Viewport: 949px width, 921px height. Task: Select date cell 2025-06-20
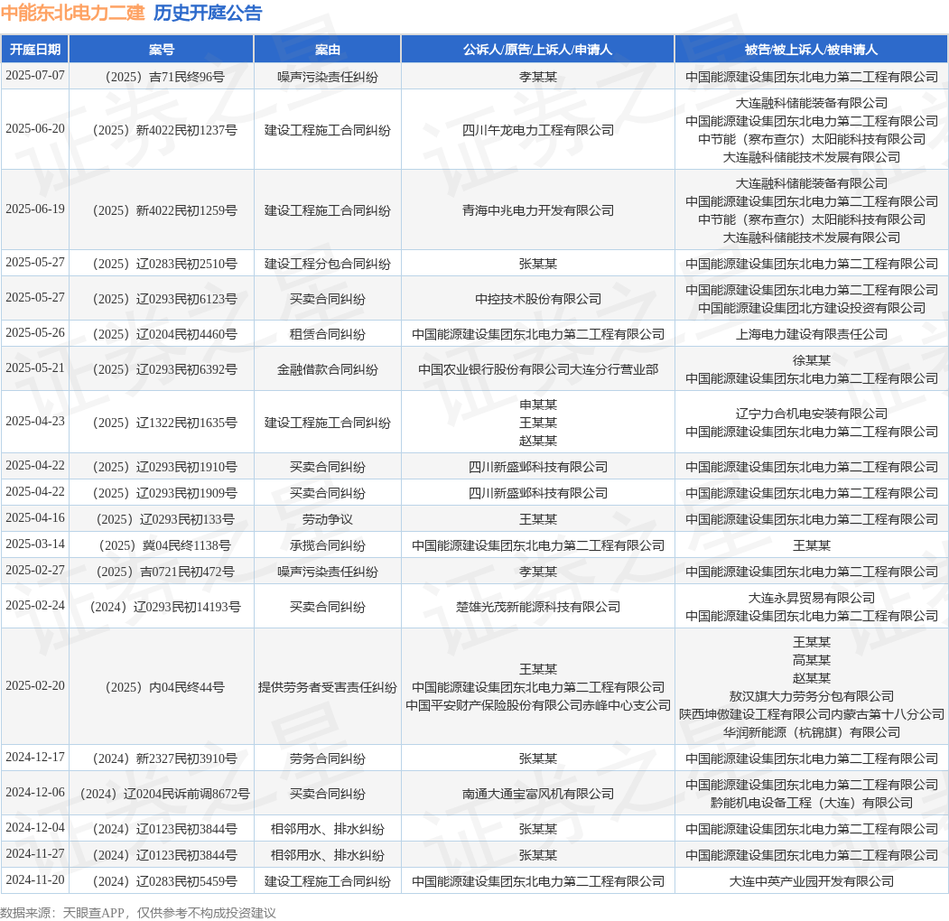(35, 128)
